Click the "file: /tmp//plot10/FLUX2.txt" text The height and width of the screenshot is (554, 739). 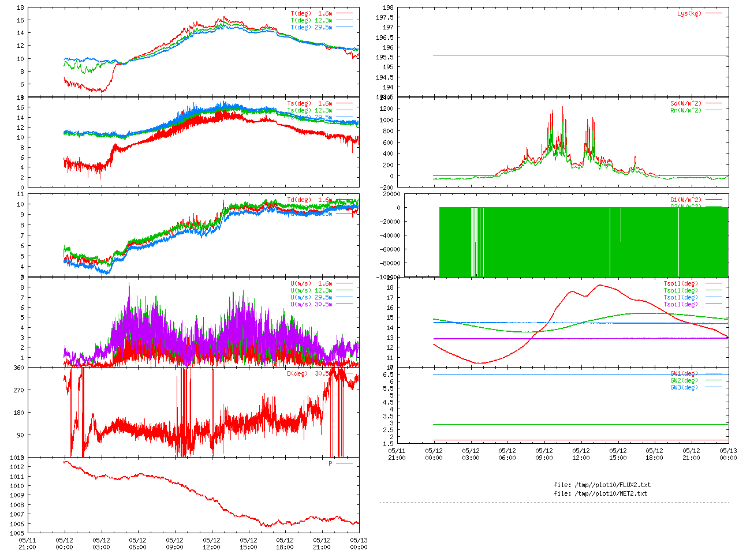[x=602, y=485]
